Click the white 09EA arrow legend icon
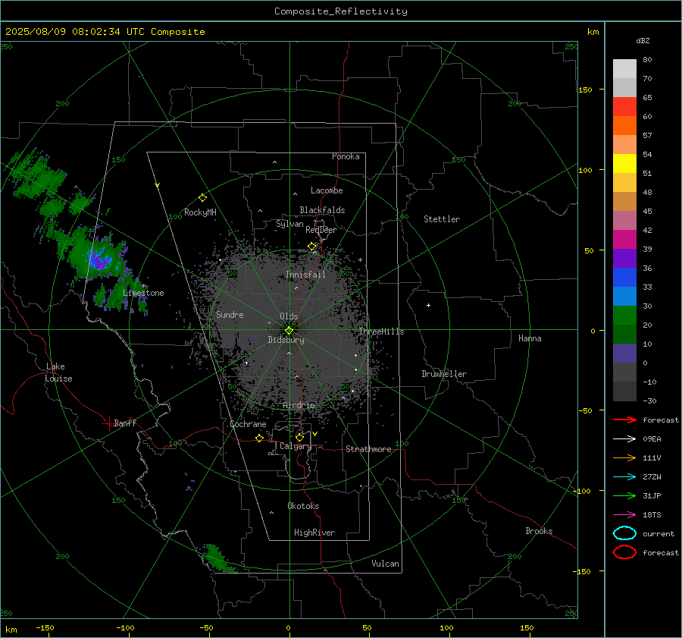Viewport: 682px width, 638px height. pos(624,438)
